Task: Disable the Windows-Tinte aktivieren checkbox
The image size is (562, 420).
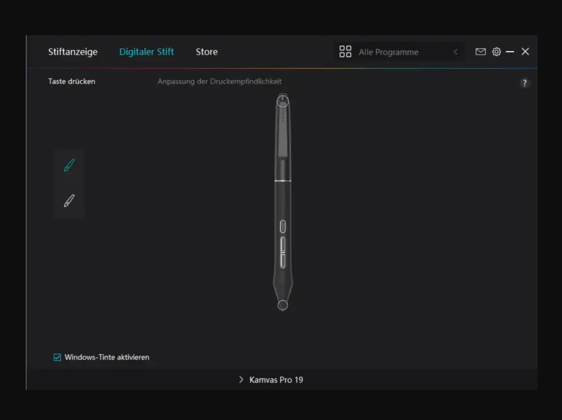Action: tap(57, 357)
